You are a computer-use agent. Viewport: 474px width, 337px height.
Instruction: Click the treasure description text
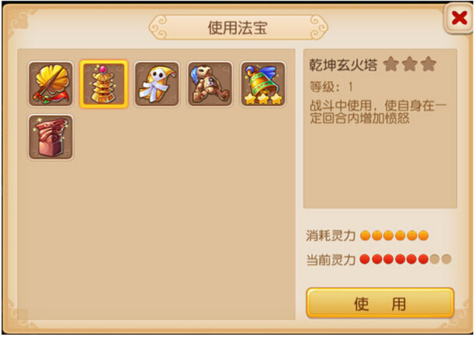point(378,112)
